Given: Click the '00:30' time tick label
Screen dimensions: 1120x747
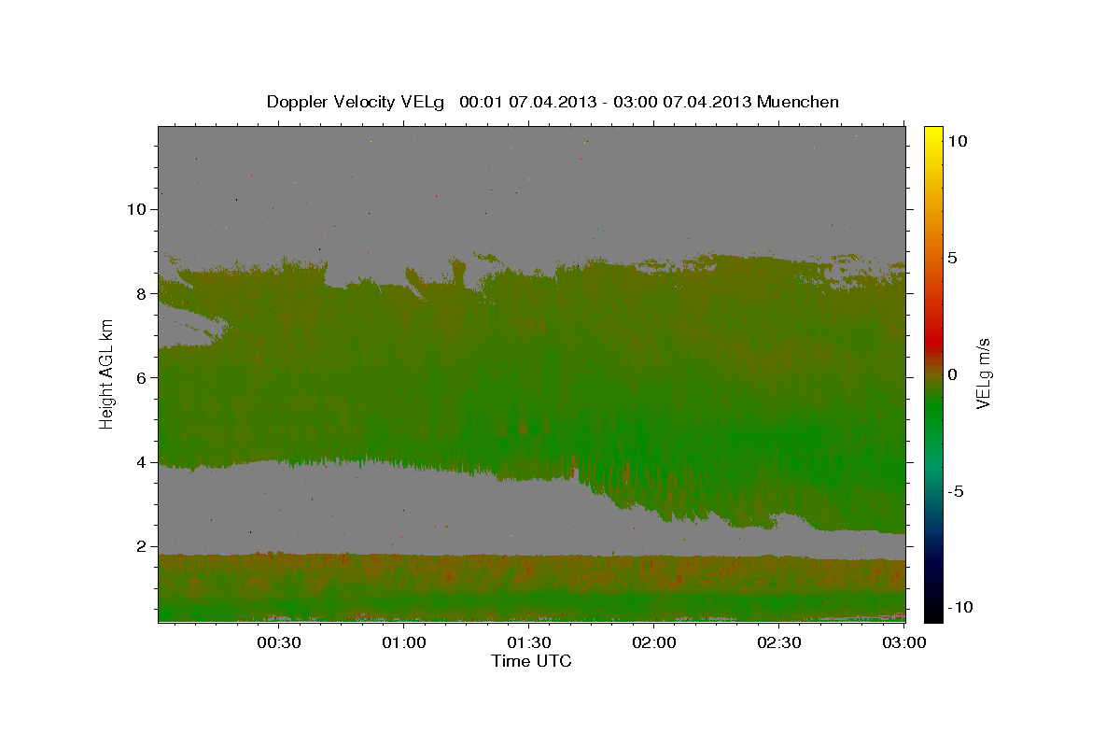Looking at the screenshot, I should coord(278,643).
